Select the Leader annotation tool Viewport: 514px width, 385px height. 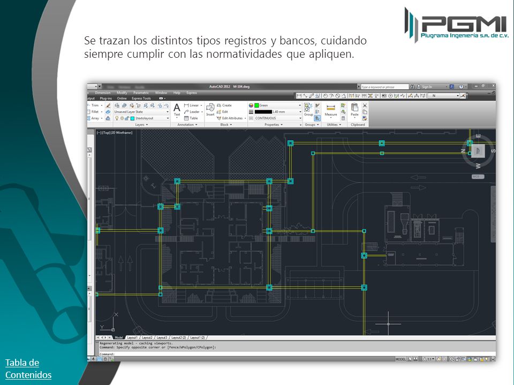coord(193,112)
